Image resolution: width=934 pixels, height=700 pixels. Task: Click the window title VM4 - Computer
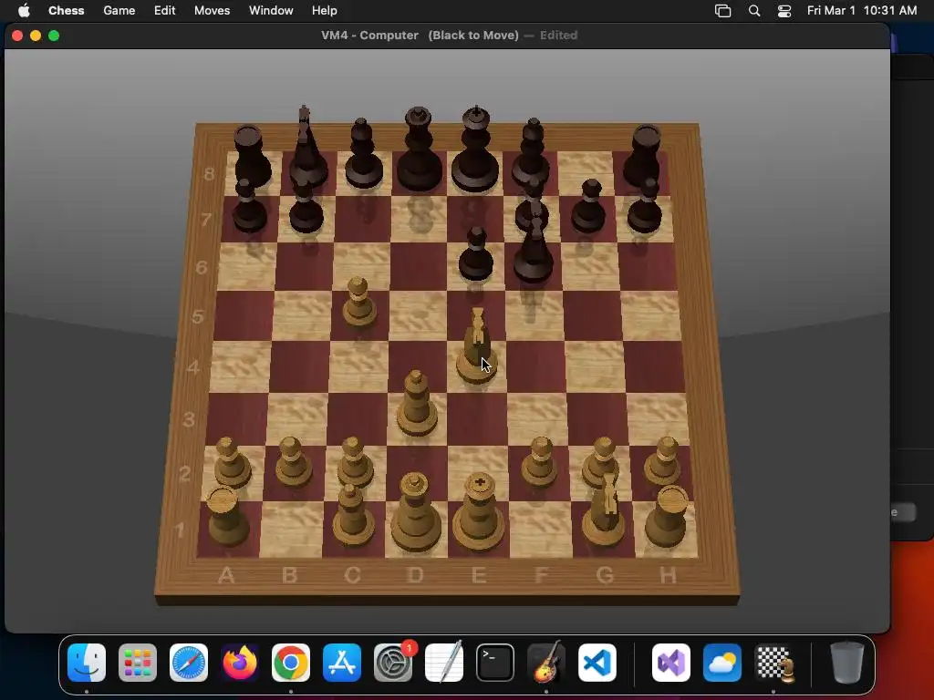click(x=370, y=36)
